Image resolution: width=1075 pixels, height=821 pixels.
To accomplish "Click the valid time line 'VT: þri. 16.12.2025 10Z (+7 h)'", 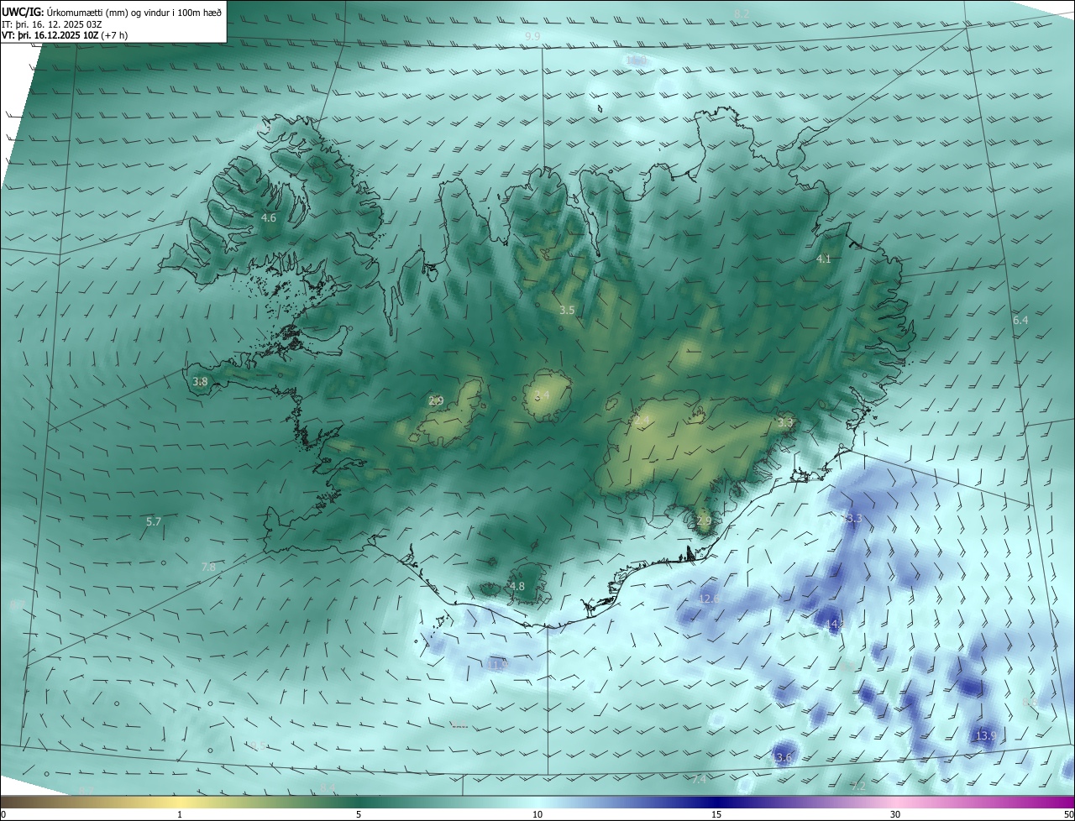I will (x=65, y=35).
